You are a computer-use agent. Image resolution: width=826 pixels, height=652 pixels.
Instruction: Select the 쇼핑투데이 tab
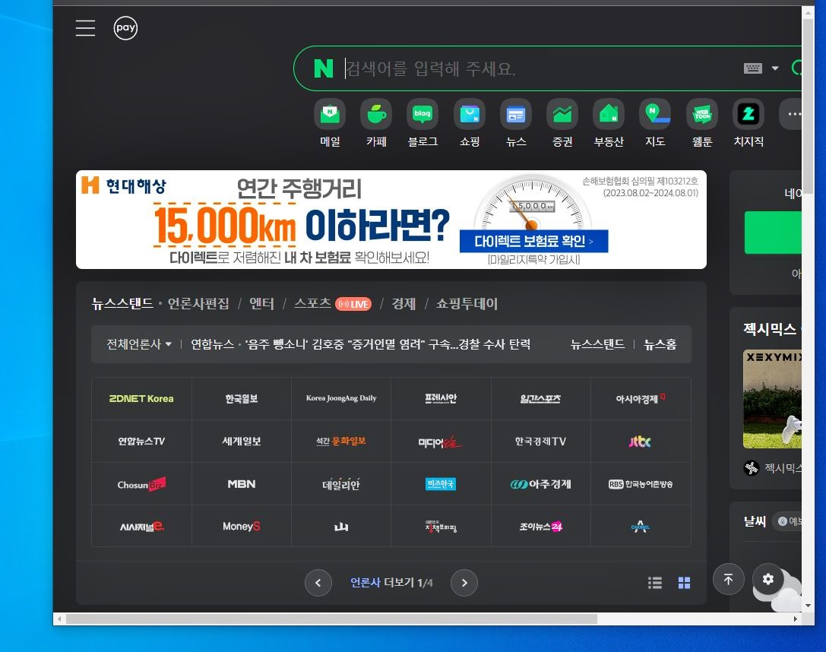pos(467,303)
